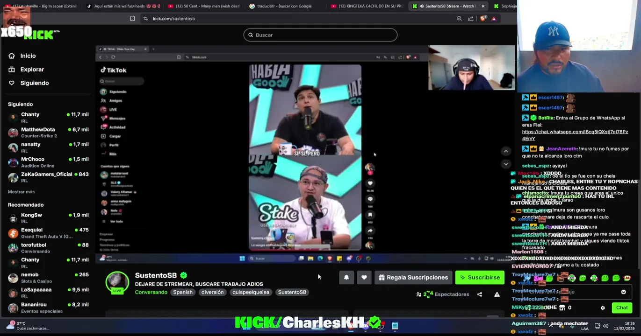Click the chat scroll up arrow

click(506, 151)
